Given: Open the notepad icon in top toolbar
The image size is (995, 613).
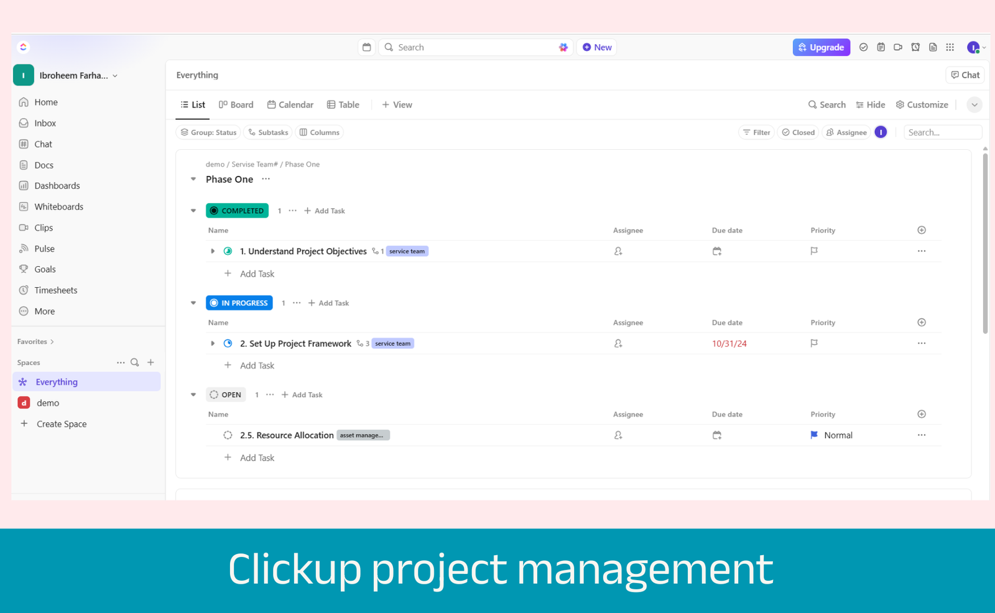Looking at the screenshot, I should point(881,47).
